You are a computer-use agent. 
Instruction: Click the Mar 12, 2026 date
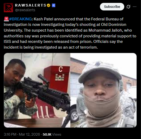[x=29, y=134]
